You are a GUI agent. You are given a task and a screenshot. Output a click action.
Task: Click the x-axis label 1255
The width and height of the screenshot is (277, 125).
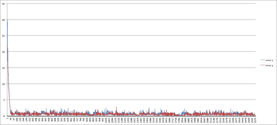click(128, 120)
